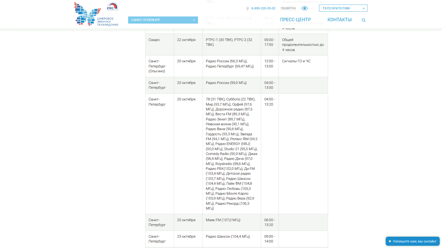
Task: Click the Цифровое эфирное телевидение butterfly logo
Action: tap(96, 14)
